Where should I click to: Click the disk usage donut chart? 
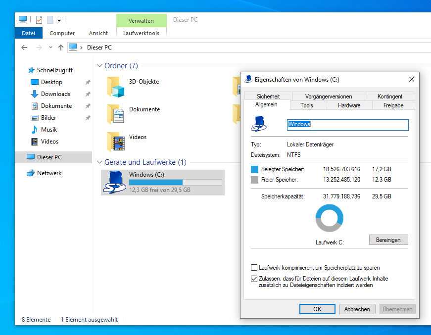point(329,218)
